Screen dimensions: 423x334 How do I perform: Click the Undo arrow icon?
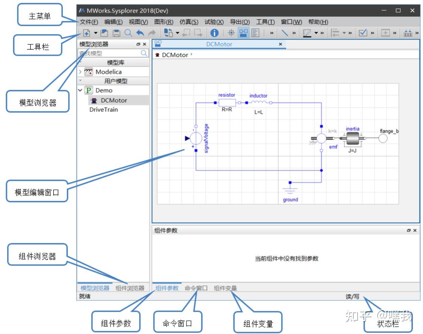[x=140, y=33]
